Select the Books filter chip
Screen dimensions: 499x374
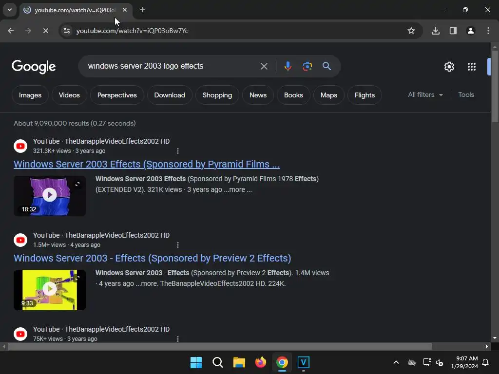point(293,95)
